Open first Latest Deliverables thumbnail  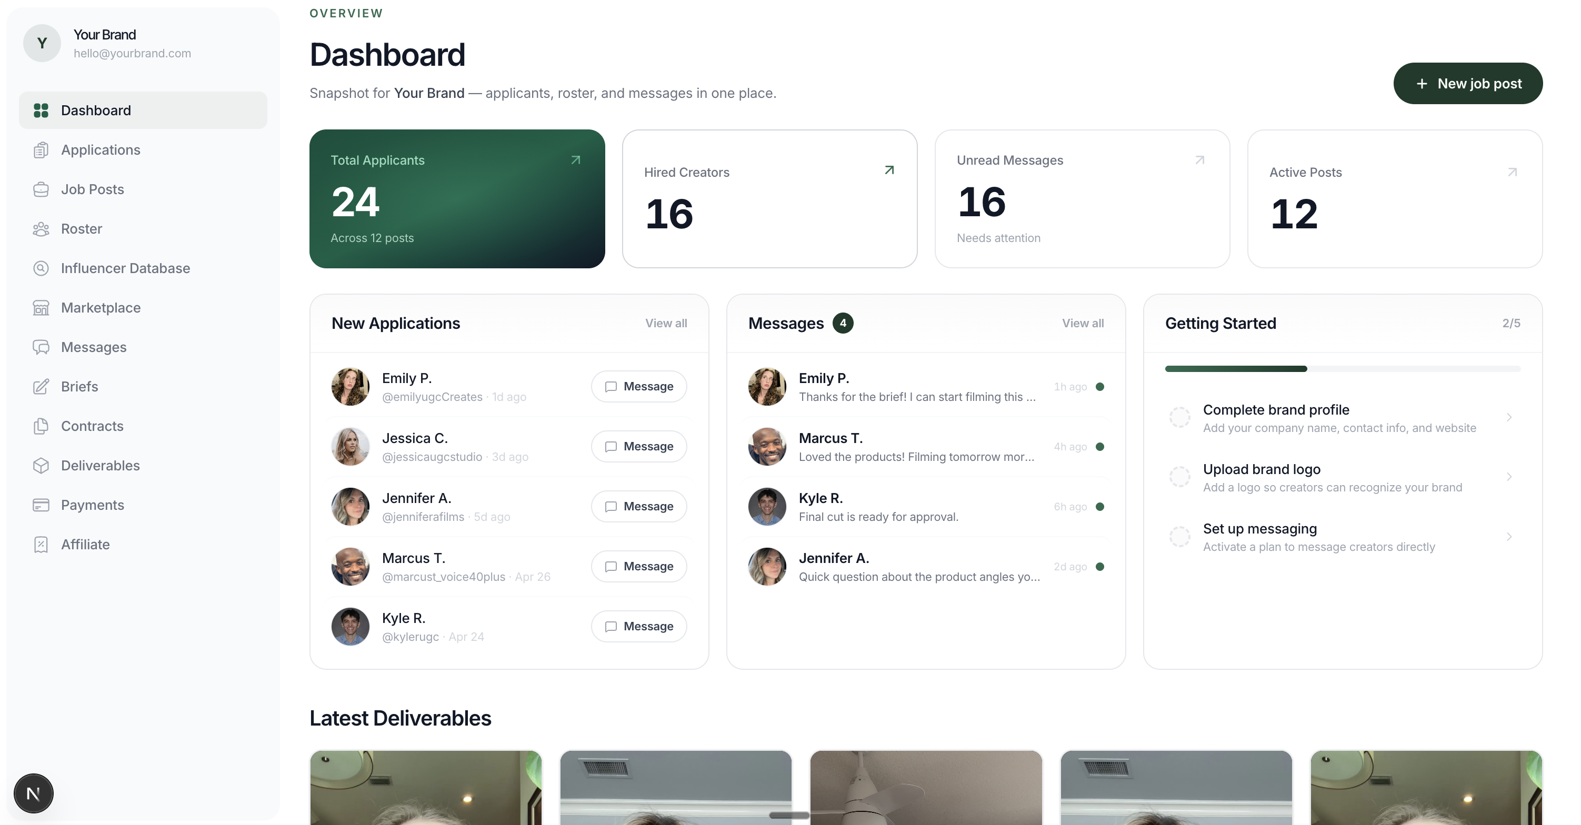click(426, 788)
